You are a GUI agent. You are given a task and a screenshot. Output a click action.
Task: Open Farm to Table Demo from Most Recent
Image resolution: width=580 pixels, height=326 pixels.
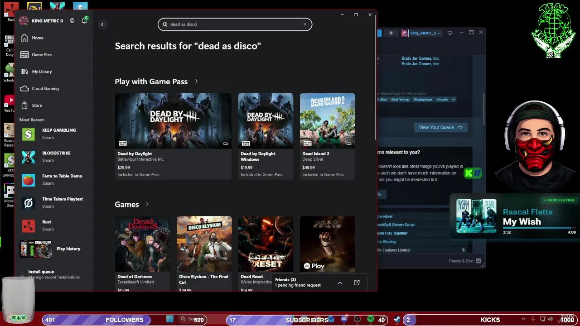pyautogui.click(x=54, y=180)
